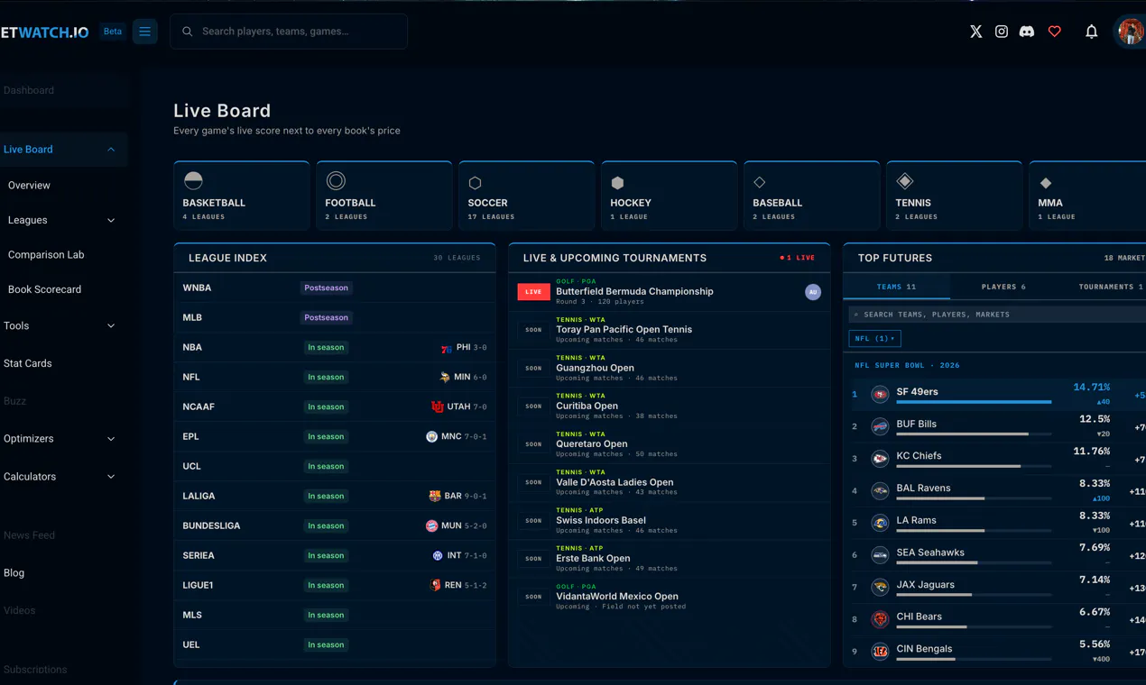Image resolution: width=1146 pixels, height=685 pixels.
Task: Click the SF 49ers team logo
Action: point(880,394)
